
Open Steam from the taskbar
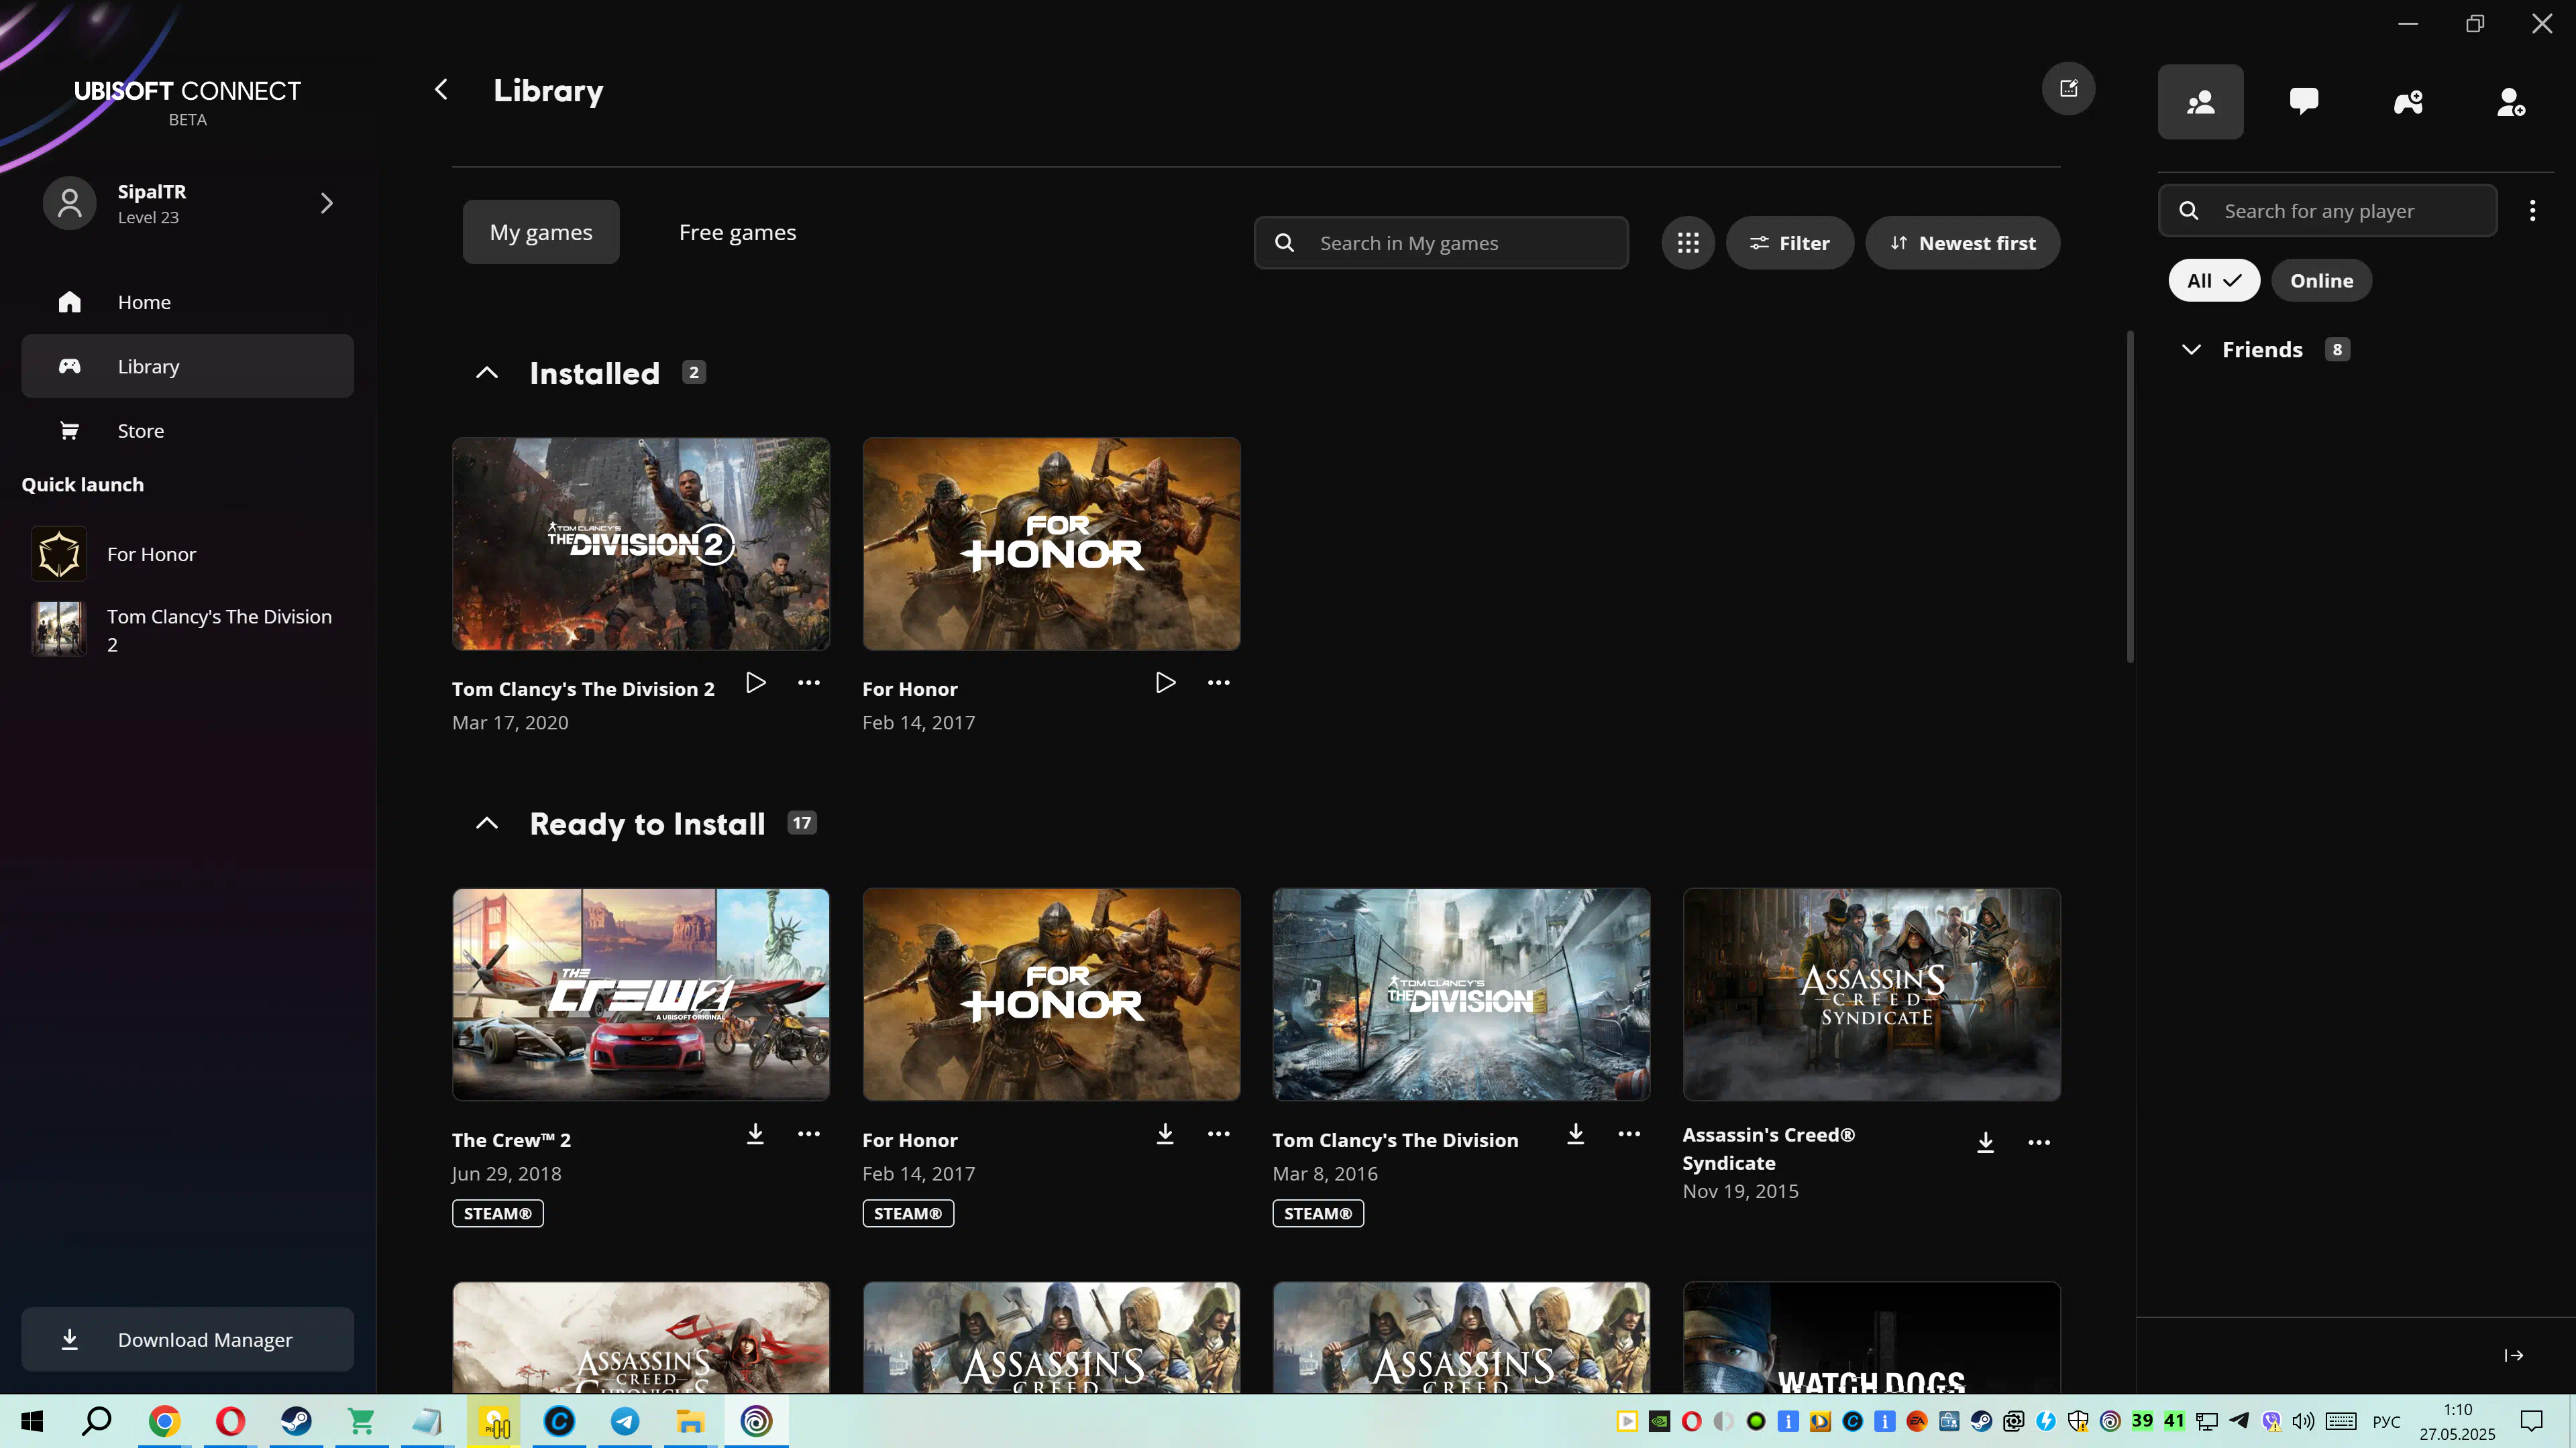click(296, 1421)
